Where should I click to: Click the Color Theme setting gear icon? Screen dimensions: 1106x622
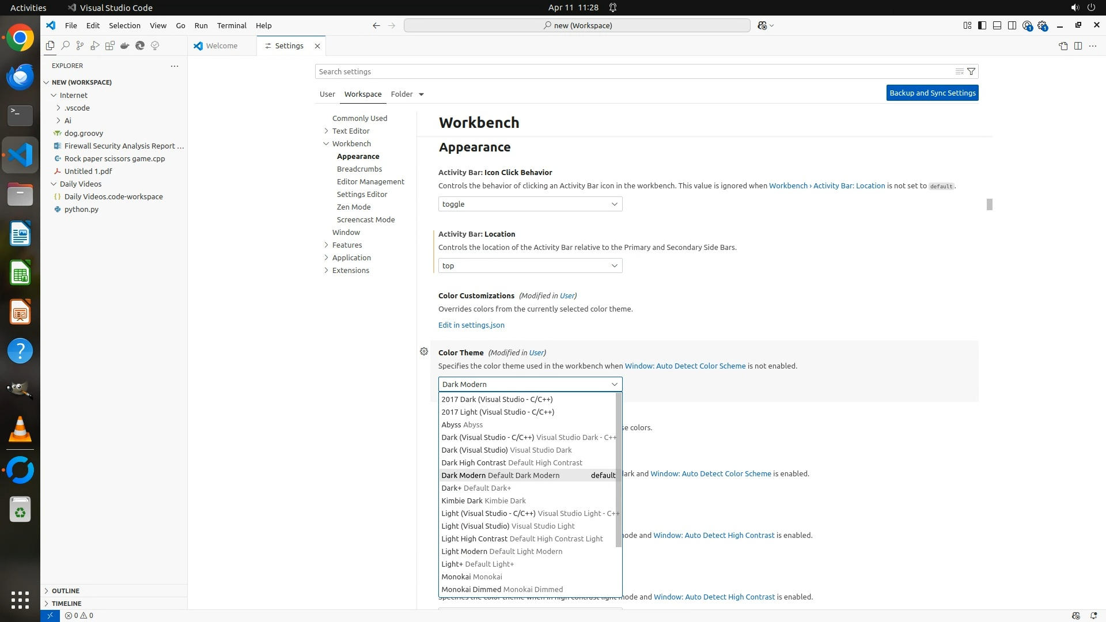click(424, 351)
